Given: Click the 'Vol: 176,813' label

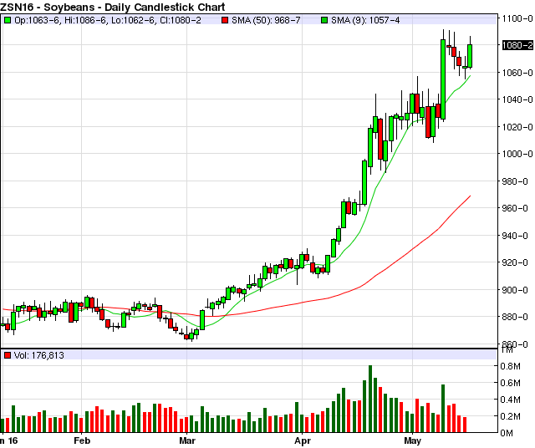Looking at the screenshot, I should 39,355.
